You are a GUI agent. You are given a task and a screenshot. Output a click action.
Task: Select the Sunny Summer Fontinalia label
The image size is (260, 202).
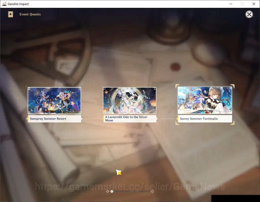(x=205, y=119)
